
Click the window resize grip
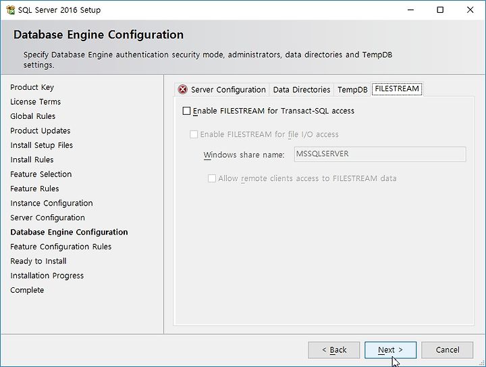(x=482, y=363)
